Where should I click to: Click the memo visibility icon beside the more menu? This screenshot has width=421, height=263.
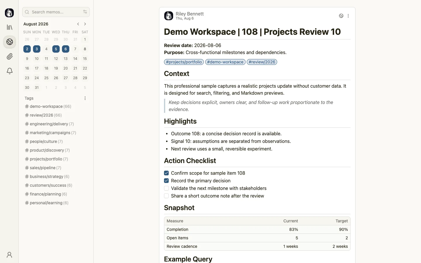point(341,16)
